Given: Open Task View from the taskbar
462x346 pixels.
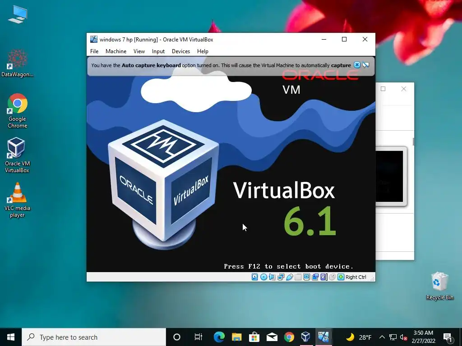Looking at the screenshot, I should coord(199,337).
